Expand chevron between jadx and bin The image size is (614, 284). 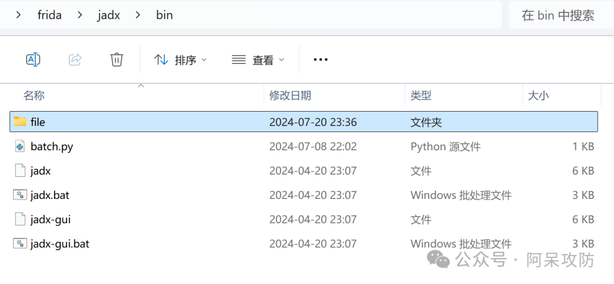pos(138,15)
